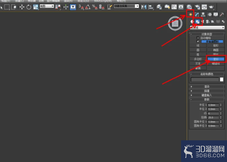Expand the 插值 rollout
227x162 pixels.
tap(207, 91)
